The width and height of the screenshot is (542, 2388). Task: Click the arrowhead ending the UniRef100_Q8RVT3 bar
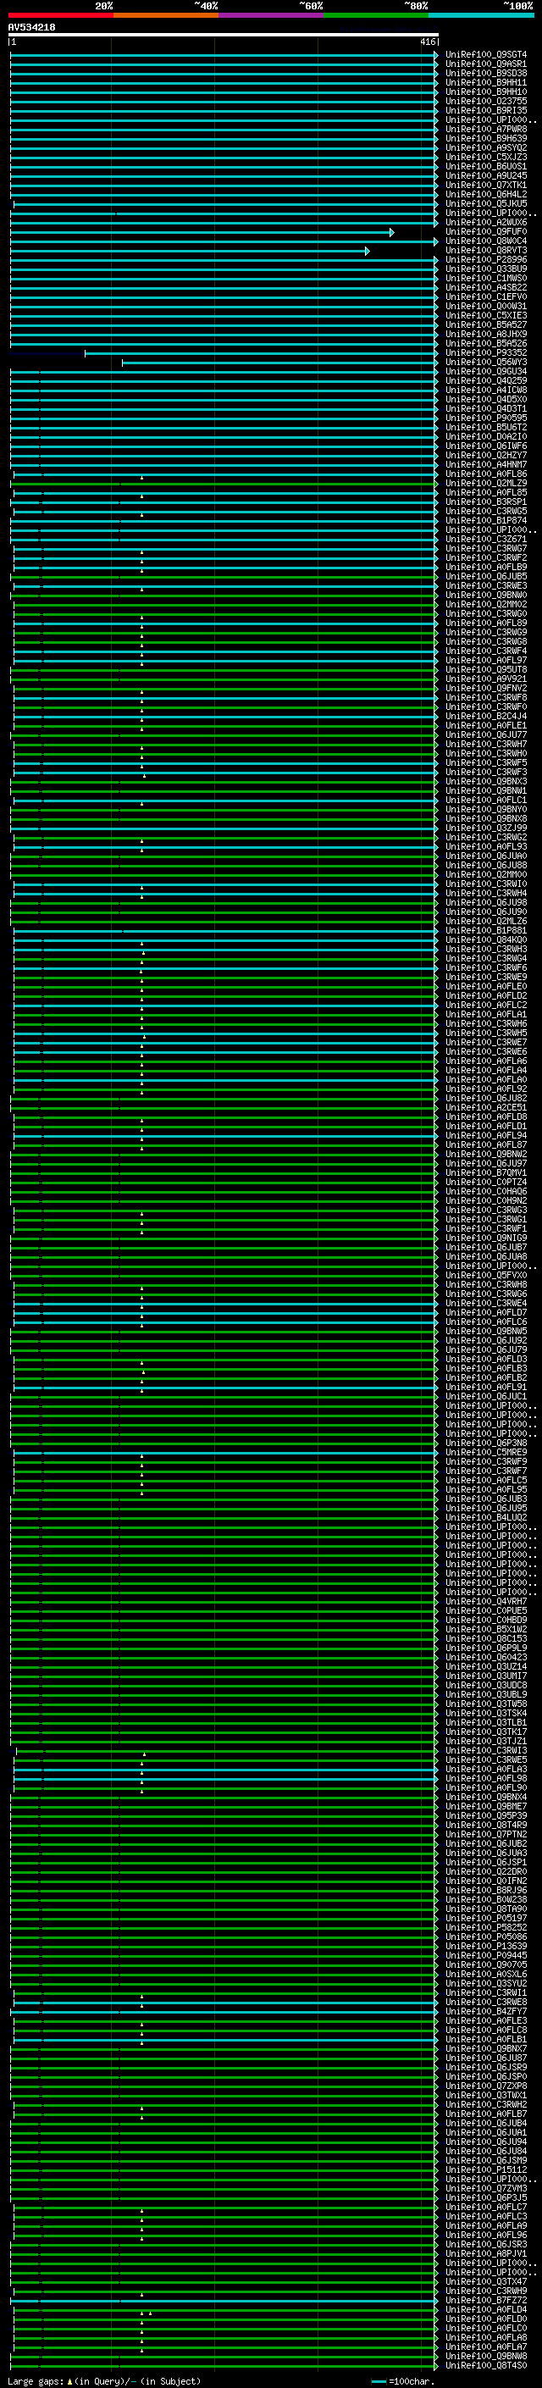[367, 250]
